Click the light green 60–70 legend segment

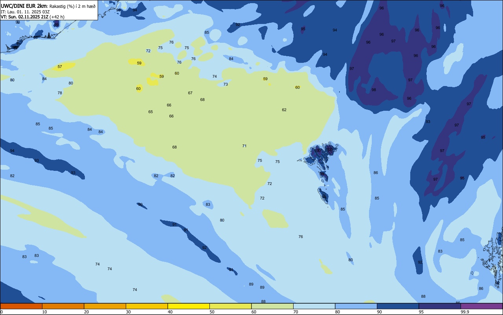[272, 306]
